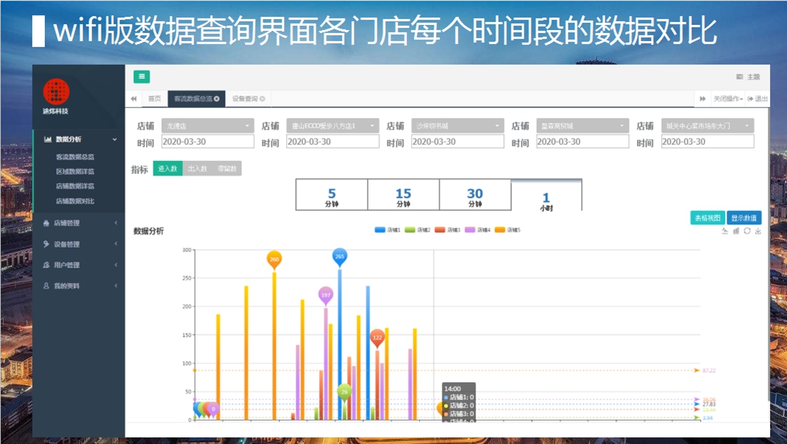This screenshot has width=787, height=444.
Task: Select the 30 分钟 interval tab
Action: pos(475,195)
